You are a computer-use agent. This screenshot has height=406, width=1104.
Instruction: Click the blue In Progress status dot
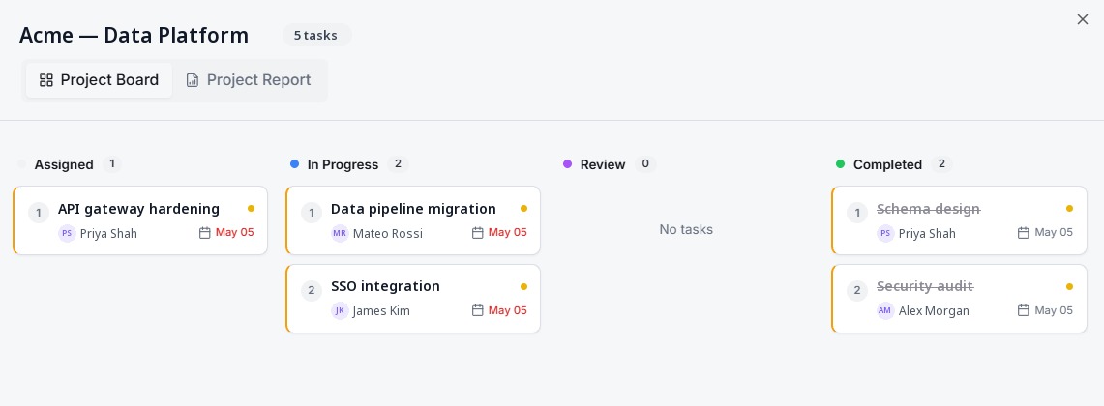[x=294, y=164]
